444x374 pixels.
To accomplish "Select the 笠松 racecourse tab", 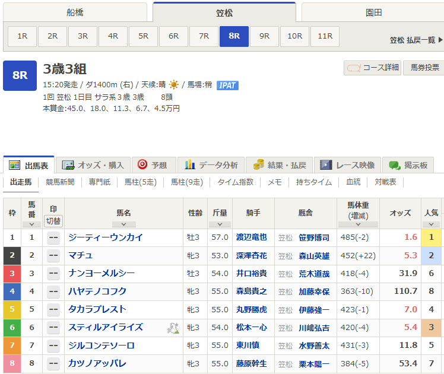I will point(224,12).
